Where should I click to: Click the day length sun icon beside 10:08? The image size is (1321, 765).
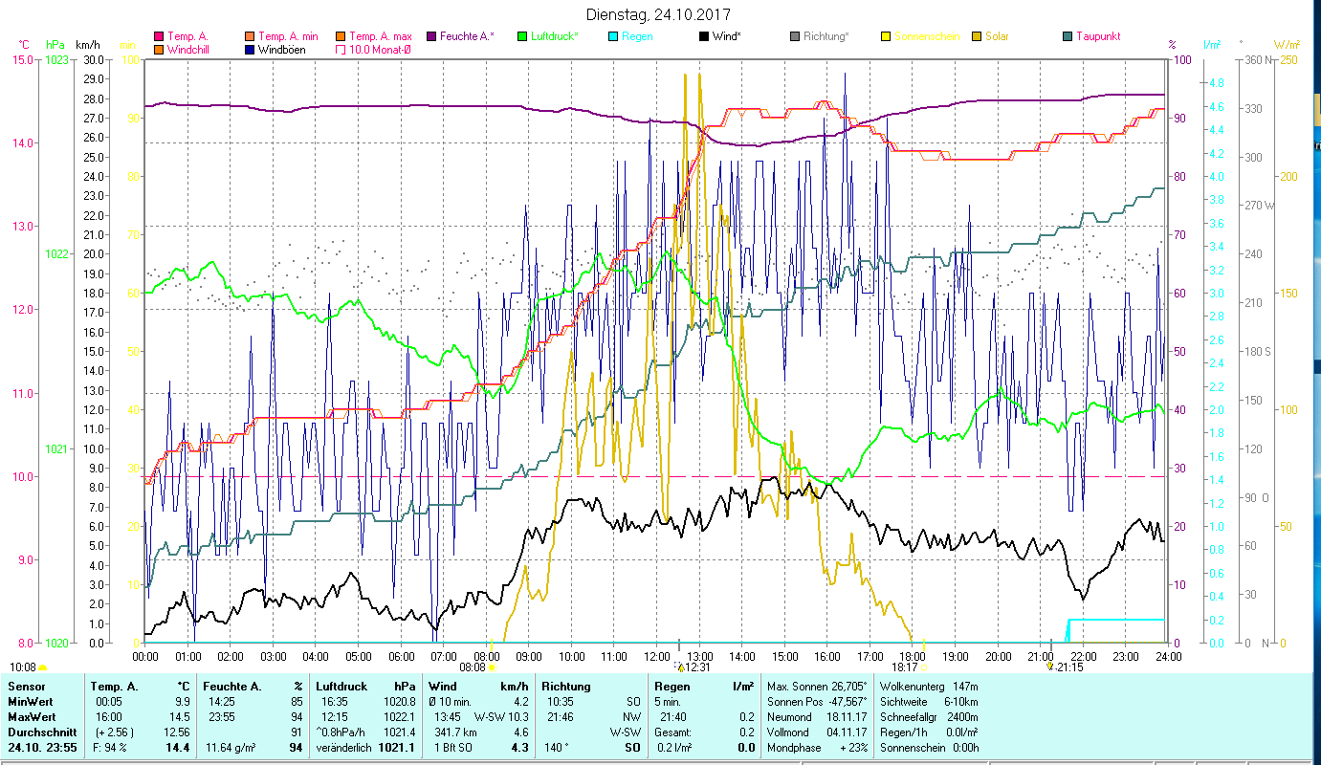pos(42,667)
